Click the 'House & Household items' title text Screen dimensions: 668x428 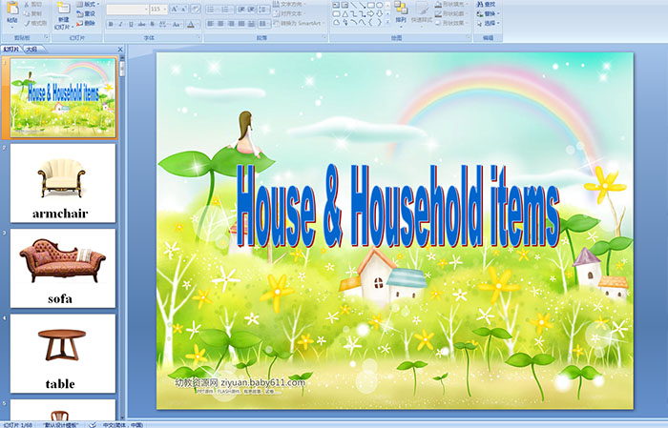coord(398,206)
